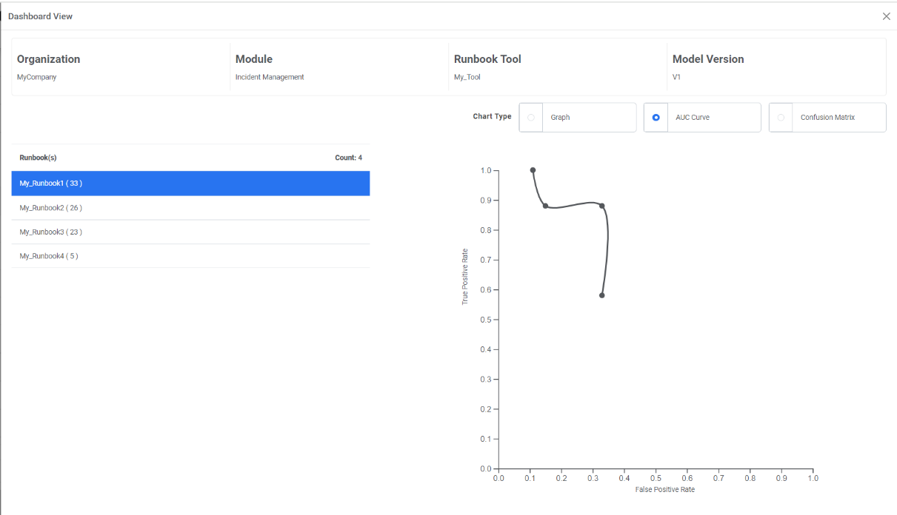897x515 pixels.
Task: Pick My_Runbook4 from the runbook list
Action: tap(190, 256)
